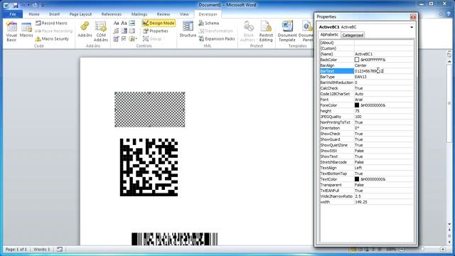Select the Wide2NarrowRatio 2.5 value
The height and width of the screenshot is (256, 455).
pos(384,196)
